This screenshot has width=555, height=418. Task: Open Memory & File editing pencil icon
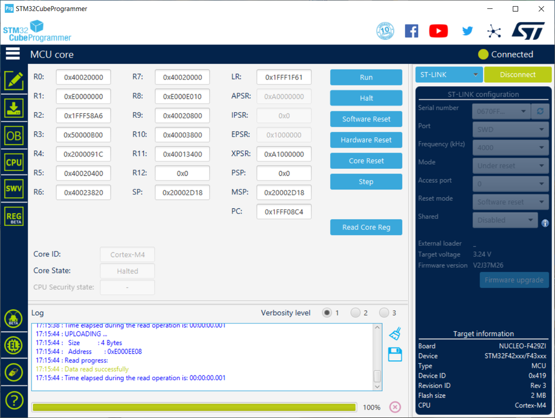point(14,80)
